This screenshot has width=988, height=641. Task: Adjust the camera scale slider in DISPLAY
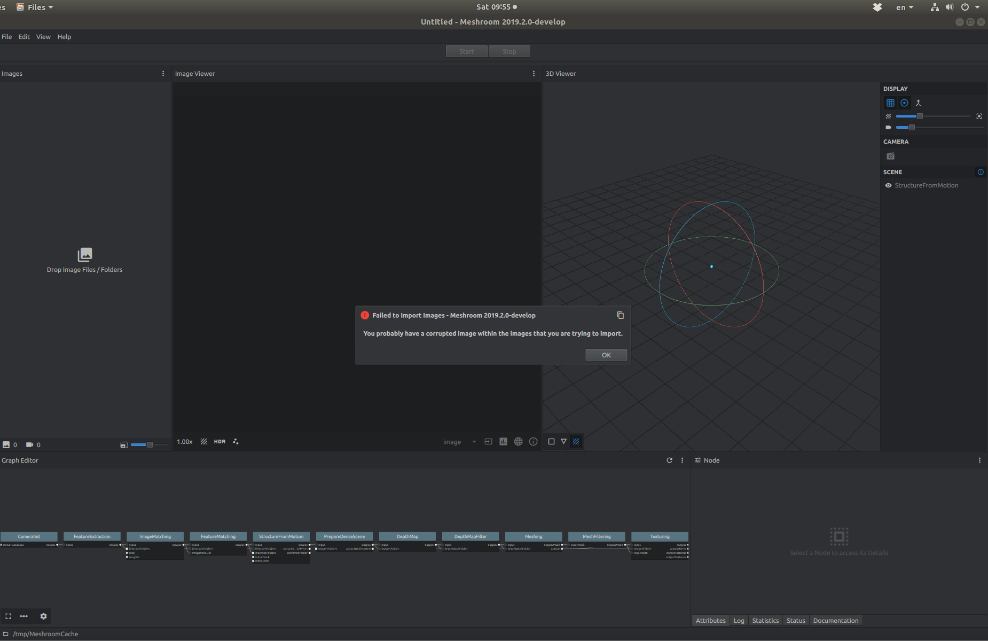point(939,128)
